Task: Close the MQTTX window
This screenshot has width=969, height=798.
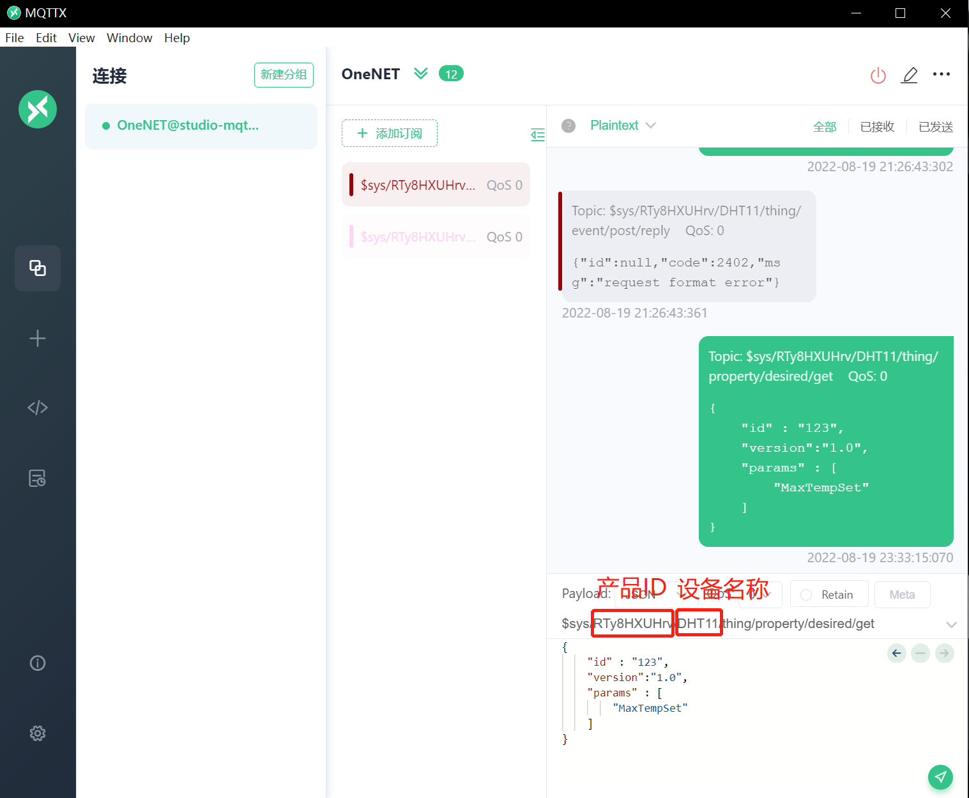Action: point(945,13)
